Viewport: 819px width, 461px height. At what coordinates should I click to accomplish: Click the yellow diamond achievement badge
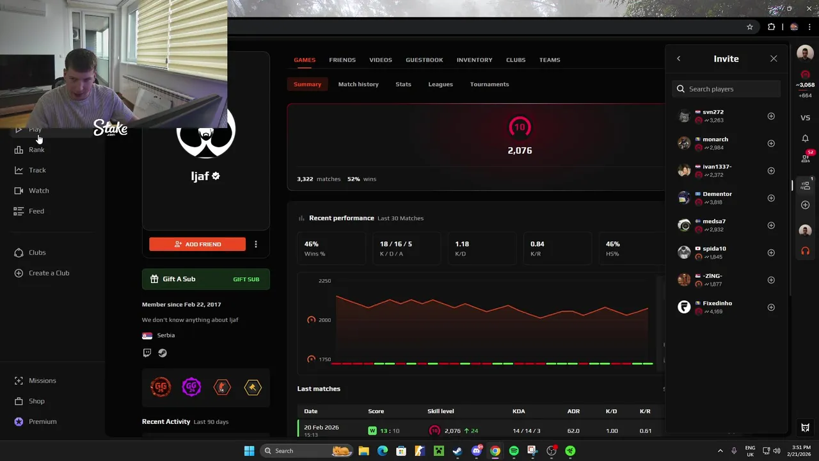pos(253,387)
